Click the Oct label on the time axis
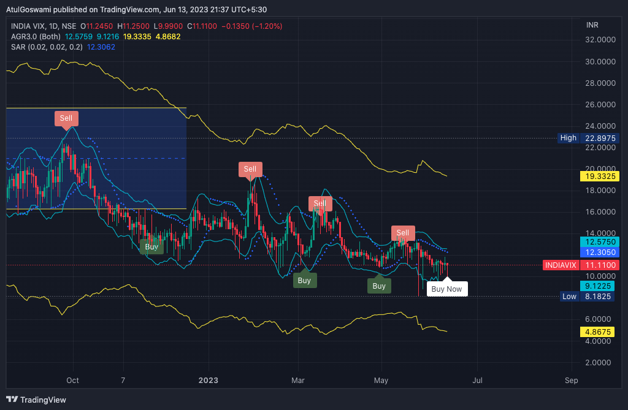Screen dimensions: 628x410 coord(72,381)
